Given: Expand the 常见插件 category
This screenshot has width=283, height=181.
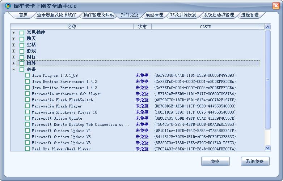Looking at the screenshot, I should point(13,32).
